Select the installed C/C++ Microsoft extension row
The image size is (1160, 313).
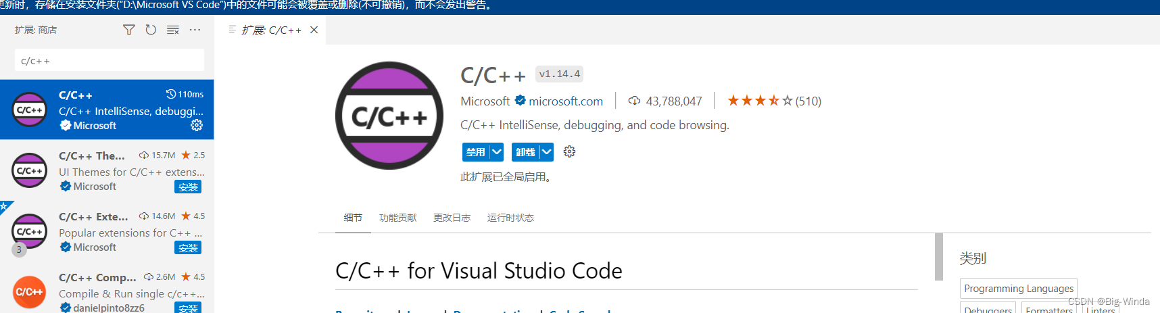(x=107, y=110)
